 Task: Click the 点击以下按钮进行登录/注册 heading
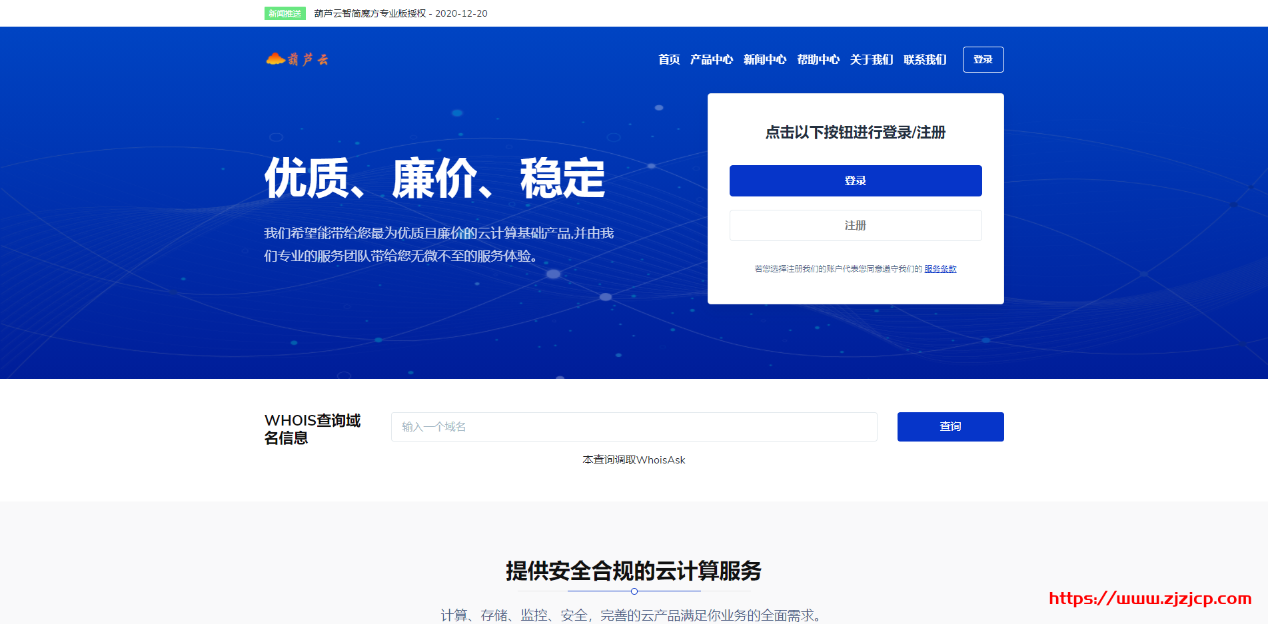pos(856,133)
